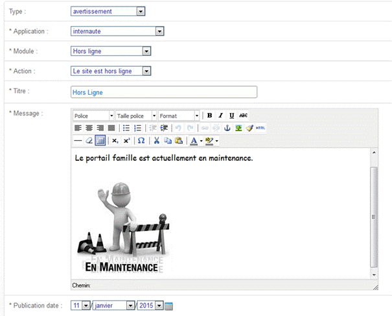Click the editor resize handle corner
Image resolution: width=392 pixels, height=316 pixels.
point(376,287)
